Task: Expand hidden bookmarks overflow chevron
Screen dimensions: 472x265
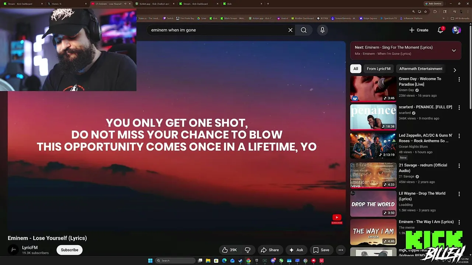Action: (444, 18)
